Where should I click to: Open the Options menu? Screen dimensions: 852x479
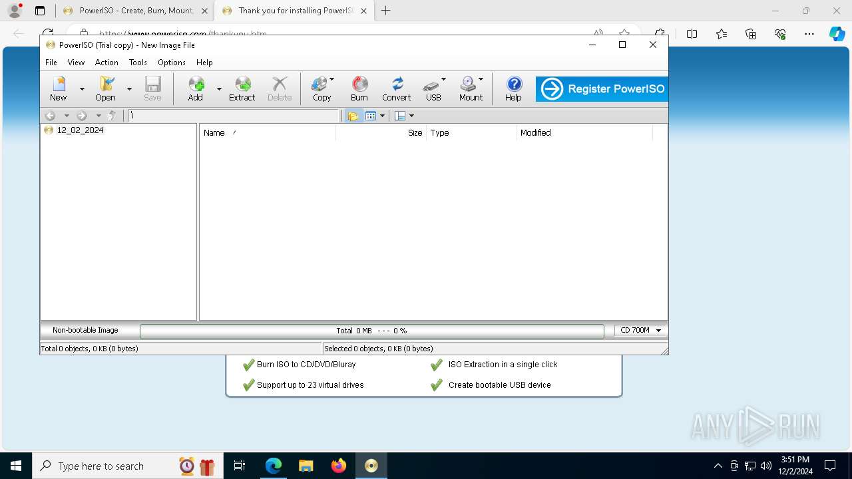click(172, 63)
